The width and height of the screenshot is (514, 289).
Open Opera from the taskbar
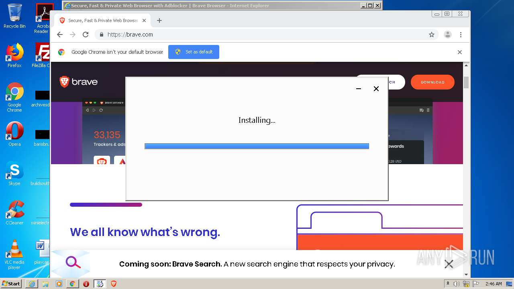(x=86, y=284)
